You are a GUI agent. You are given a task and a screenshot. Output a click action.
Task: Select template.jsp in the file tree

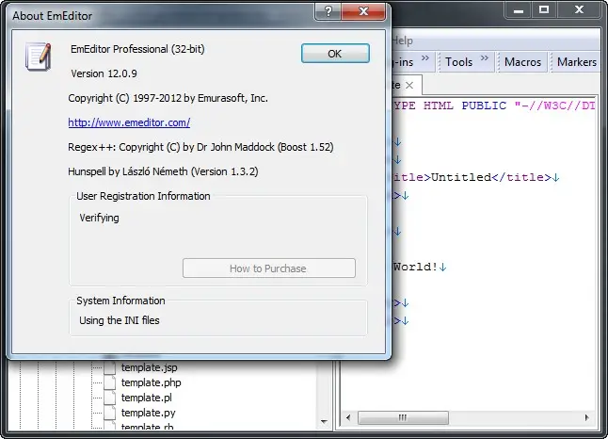(x=150, y=367)
